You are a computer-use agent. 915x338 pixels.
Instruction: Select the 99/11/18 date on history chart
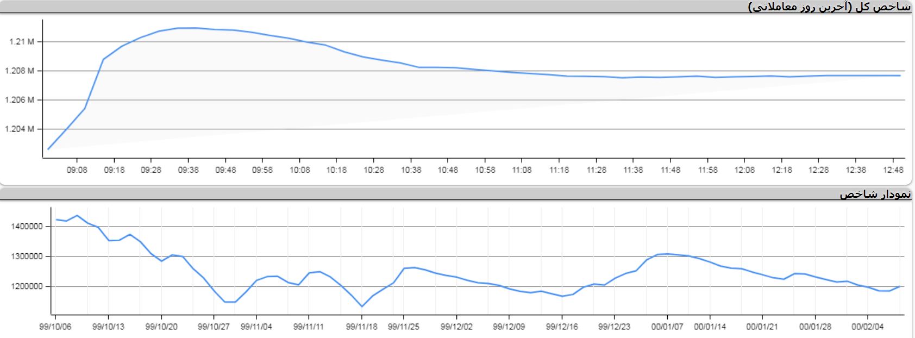[x=361, y=327]
